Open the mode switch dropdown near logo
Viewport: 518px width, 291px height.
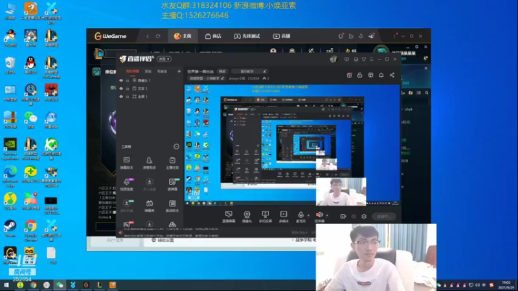[164, 59]
